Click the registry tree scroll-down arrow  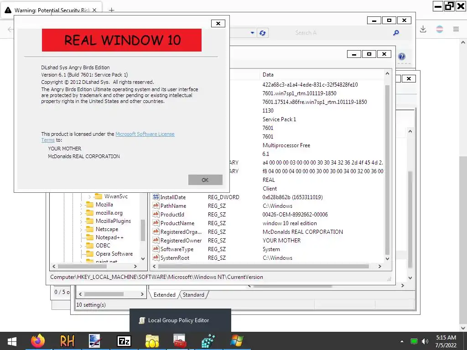click(x=143, y=259)
